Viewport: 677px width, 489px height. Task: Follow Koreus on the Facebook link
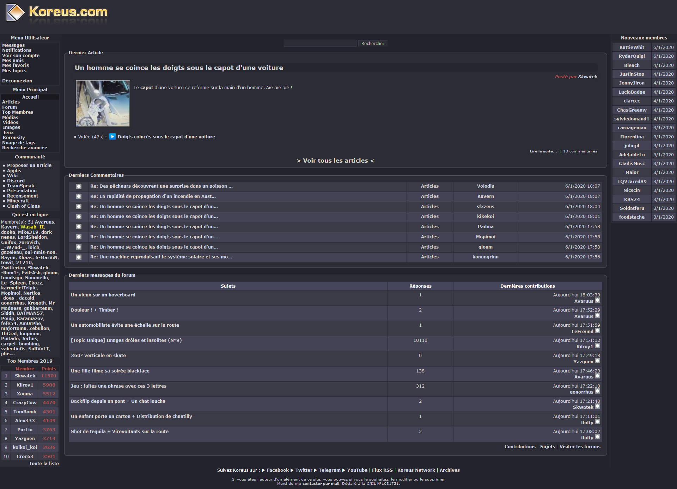click(277, 470)
